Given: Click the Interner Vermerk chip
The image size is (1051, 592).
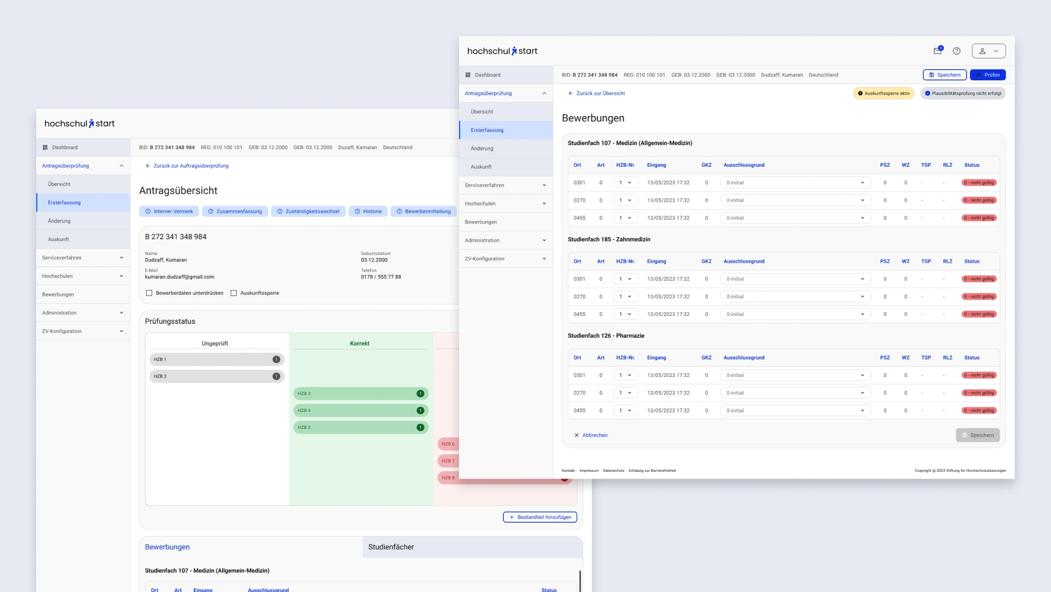Looking at the screenshot, I should pos(169,211).
